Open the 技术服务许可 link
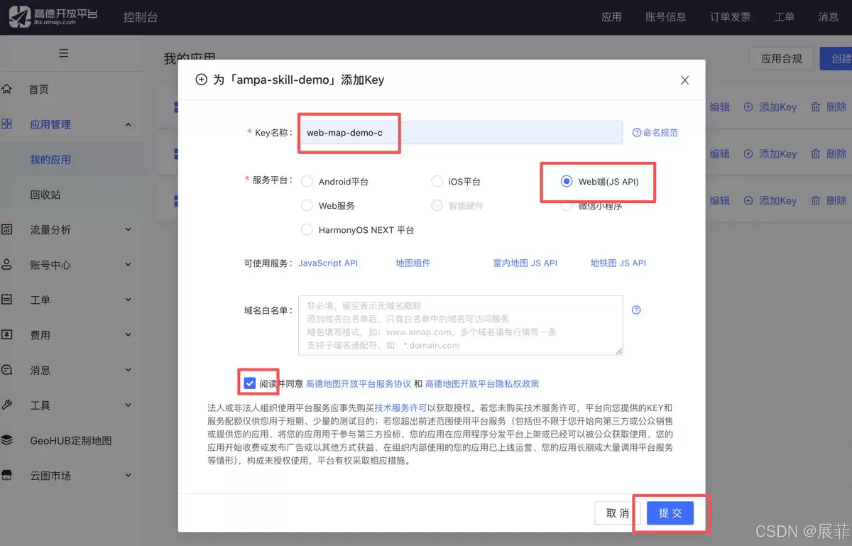Screen dimensions: 852x546 [400, 408]
